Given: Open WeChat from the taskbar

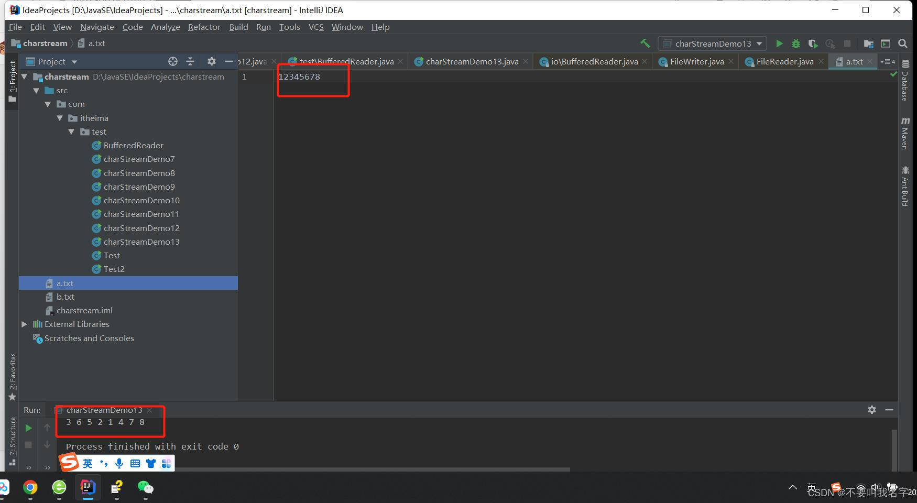Looking at the screenshot, I should click(x=146, y=488).
